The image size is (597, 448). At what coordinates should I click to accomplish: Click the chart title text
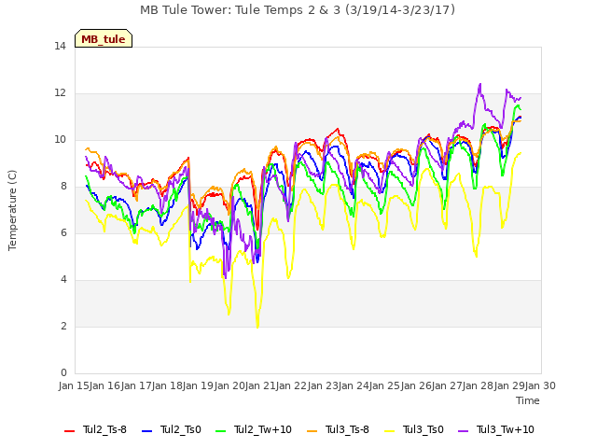coord(298,10)
